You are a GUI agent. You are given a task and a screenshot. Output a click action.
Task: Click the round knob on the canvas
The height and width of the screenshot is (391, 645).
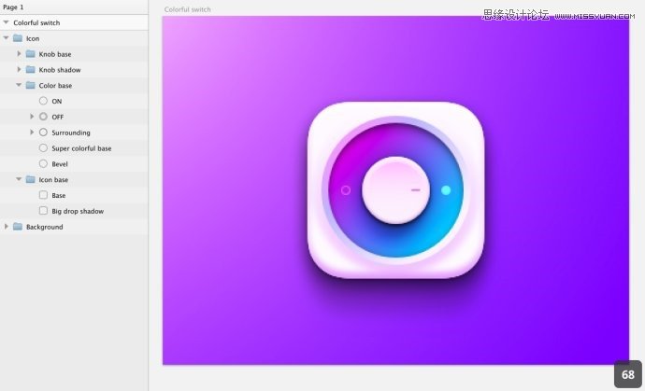click(x=396, y=189)
